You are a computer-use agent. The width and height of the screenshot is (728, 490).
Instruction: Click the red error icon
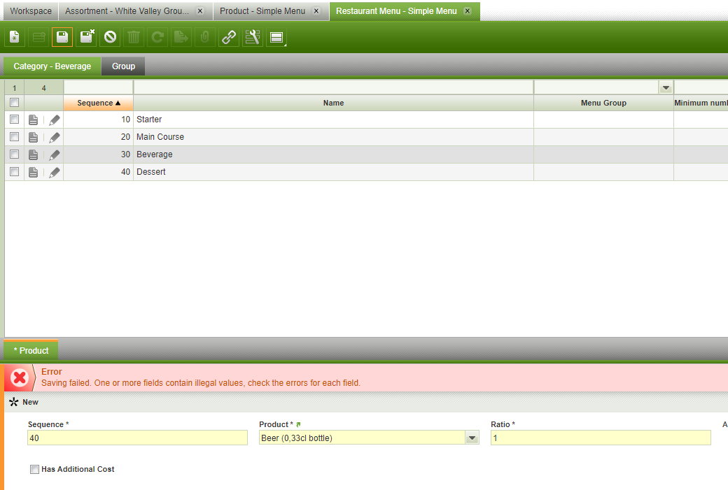point(20,378)
